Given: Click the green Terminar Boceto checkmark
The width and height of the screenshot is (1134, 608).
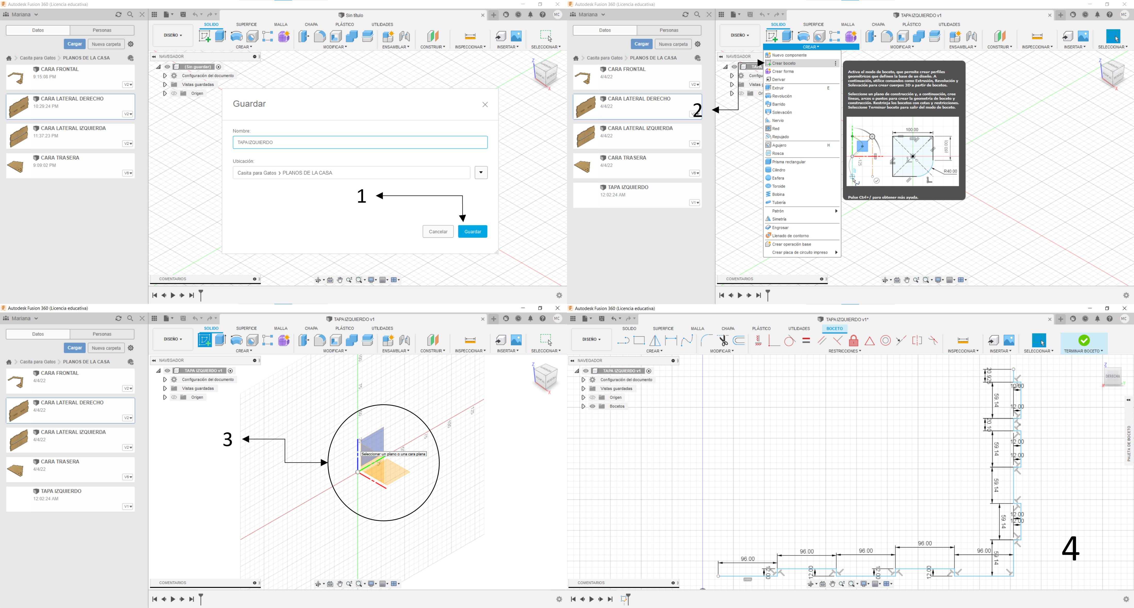Looking at the screenshot, I should (1084, 340).
